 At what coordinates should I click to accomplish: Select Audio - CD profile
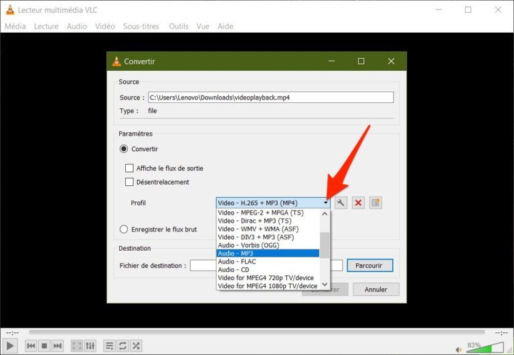pyautogui.click(x=268, y=270)
